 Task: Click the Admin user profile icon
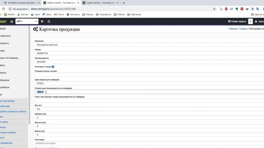tap(256, 21)
